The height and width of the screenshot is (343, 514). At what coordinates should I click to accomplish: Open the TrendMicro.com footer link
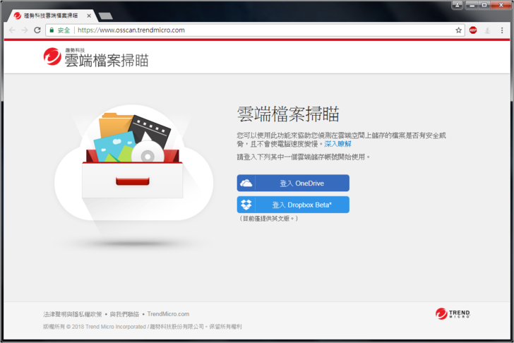[x=168, y=314]
